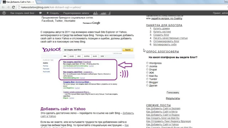Click the 'Голосовать' vote button

tap(173, 92)
